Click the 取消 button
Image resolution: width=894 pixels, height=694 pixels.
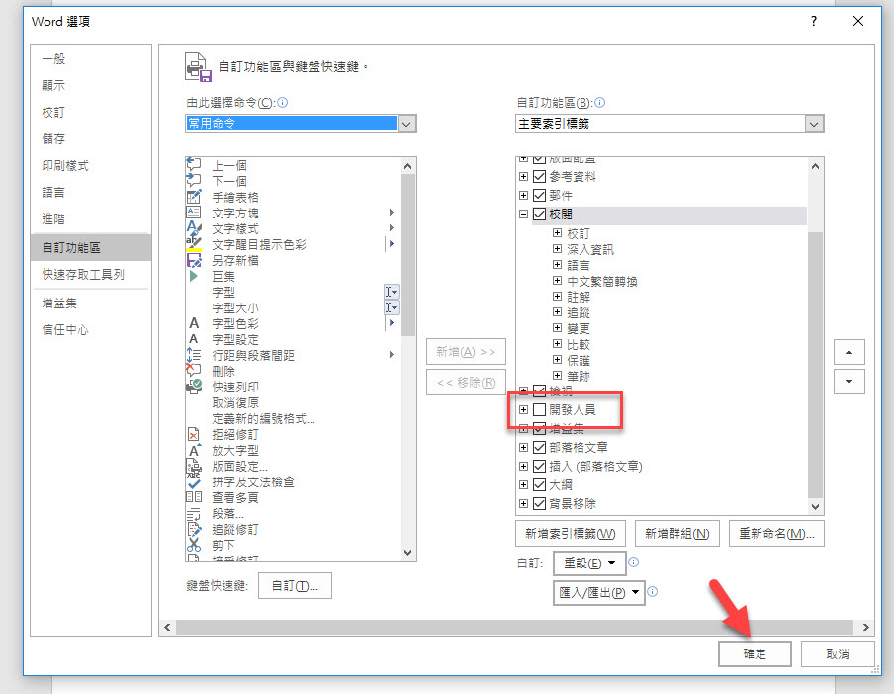pos(838,653)
